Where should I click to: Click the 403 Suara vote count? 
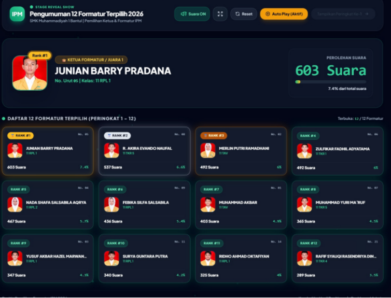click(x=210, y=221)
